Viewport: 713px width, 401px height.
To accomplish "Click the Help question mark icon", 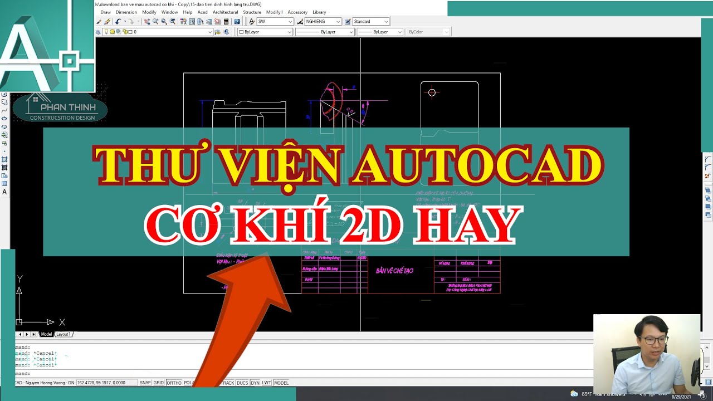I will [x=237, y=22].
